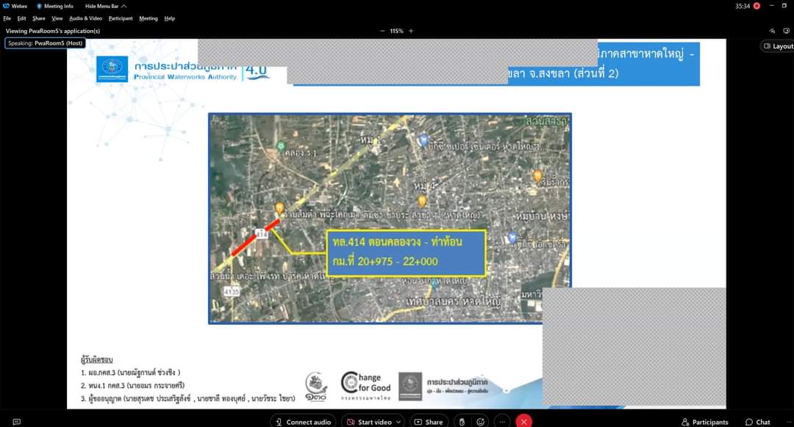Screen dimensions: 794x427
Task: Open the Edit menu
Action: (22, 18)
